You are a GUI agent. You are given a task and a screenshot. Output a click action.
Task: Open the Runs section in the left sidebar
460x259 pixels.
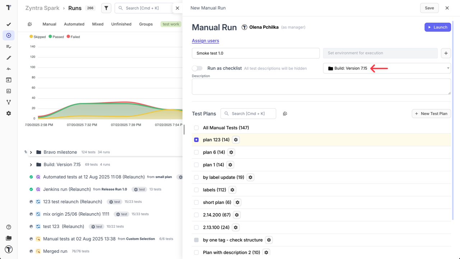click(x=9, y=35)
